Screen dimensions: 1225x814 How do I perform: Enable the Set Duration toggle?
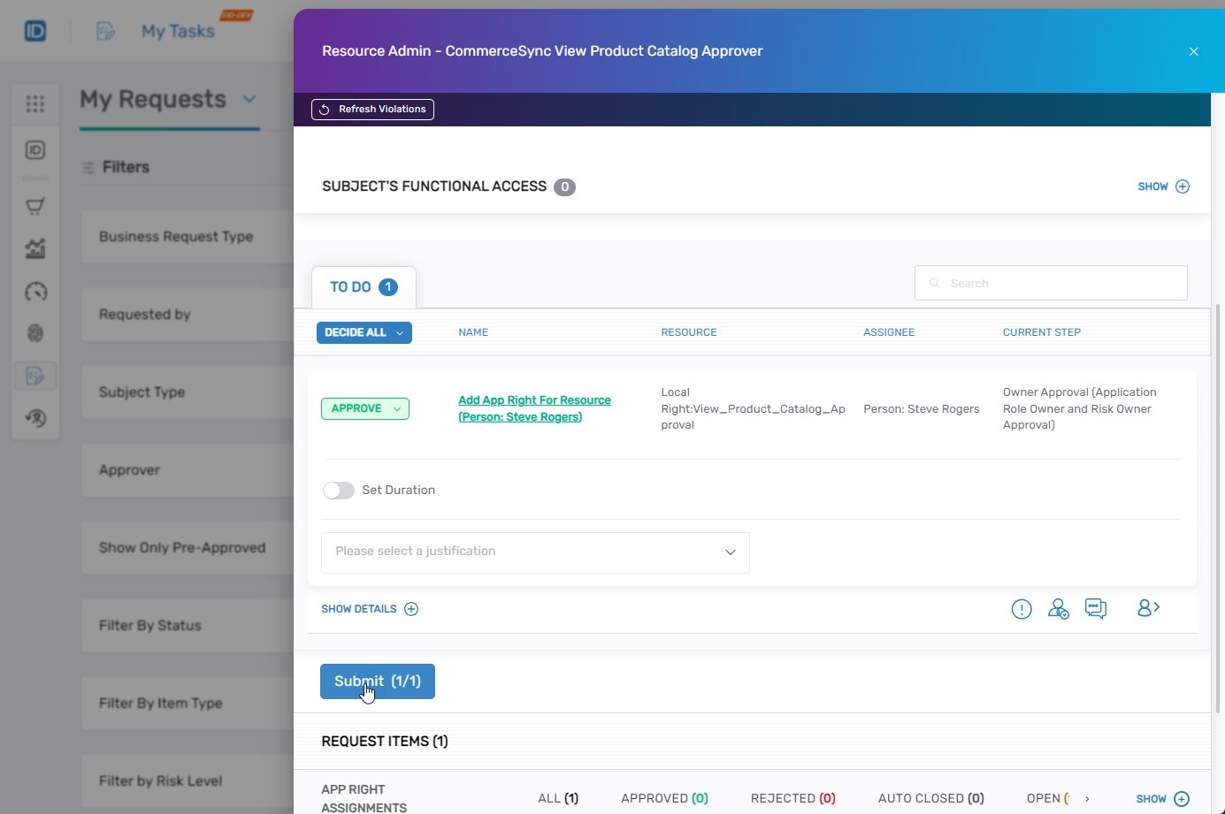point(339,490)
